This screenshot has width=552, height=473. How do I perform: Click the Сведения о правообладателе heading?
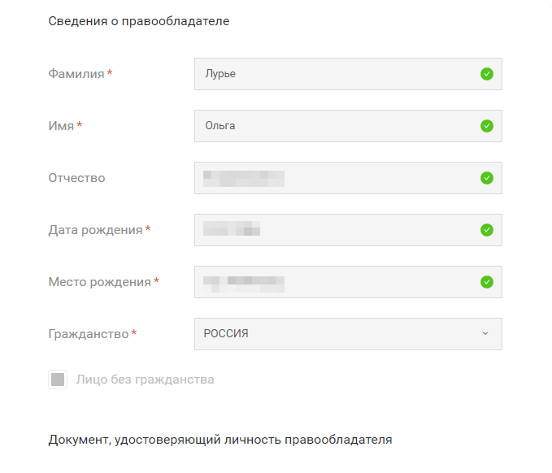[139, 21]
